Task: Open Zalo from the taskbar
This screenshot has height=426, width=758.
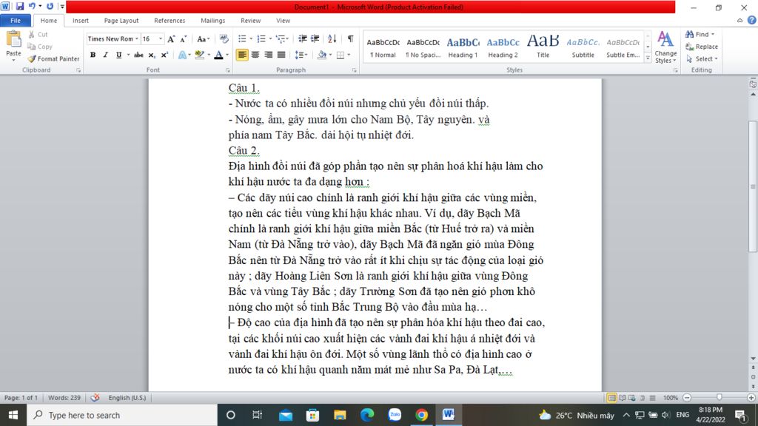Action: (x=395, y=415)
